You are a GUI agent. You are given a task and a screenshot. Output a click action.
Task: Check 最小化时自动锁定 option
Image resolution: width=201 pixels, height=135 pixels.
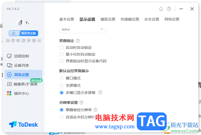tap(62, 54)
